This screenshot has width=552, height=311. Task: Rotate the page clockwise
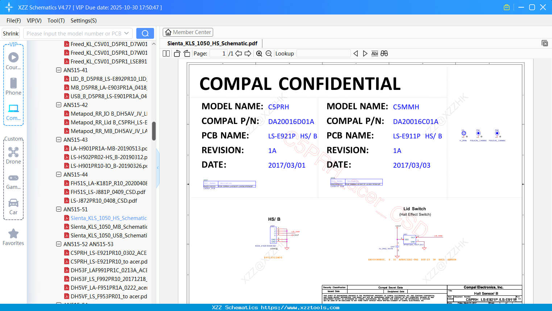click(x=187, y=54)
